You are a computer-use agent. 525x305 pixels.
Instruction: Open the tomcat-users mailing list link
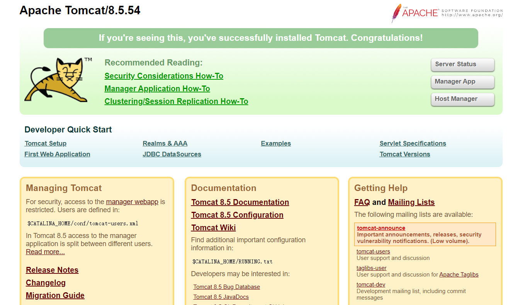click(x=373, y=251)
